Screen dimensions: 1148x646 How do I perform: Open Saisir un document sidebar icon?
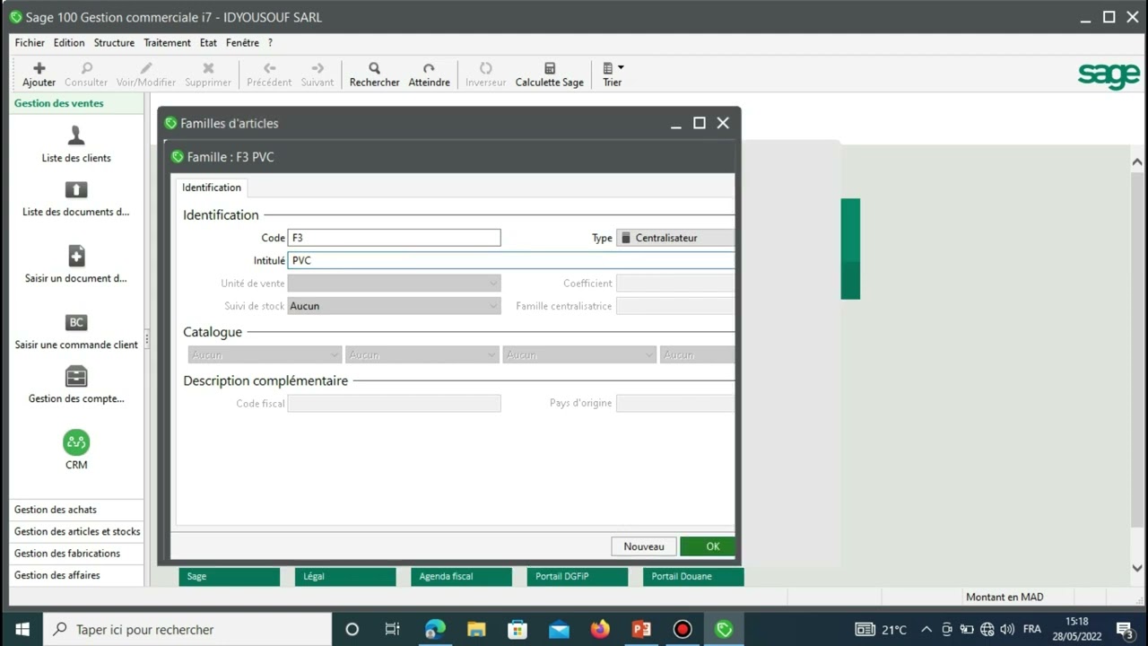pyautogui.click(x=76, y=256)
